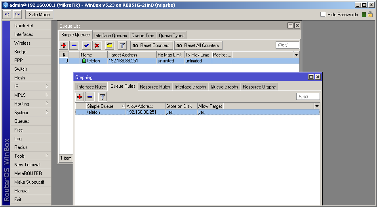The height and width of the screenshot is (207, 377).
Task: Open the Filter funnel in Graphing window
Action: pos(103,97)
